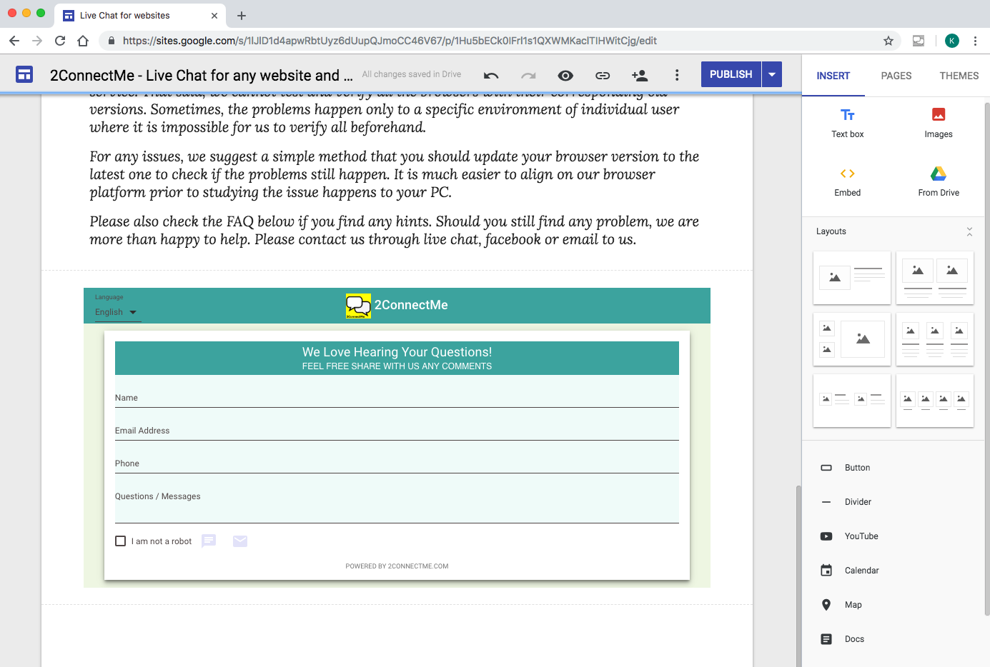Collapse the Layouts section

click(x=969, y=231)
